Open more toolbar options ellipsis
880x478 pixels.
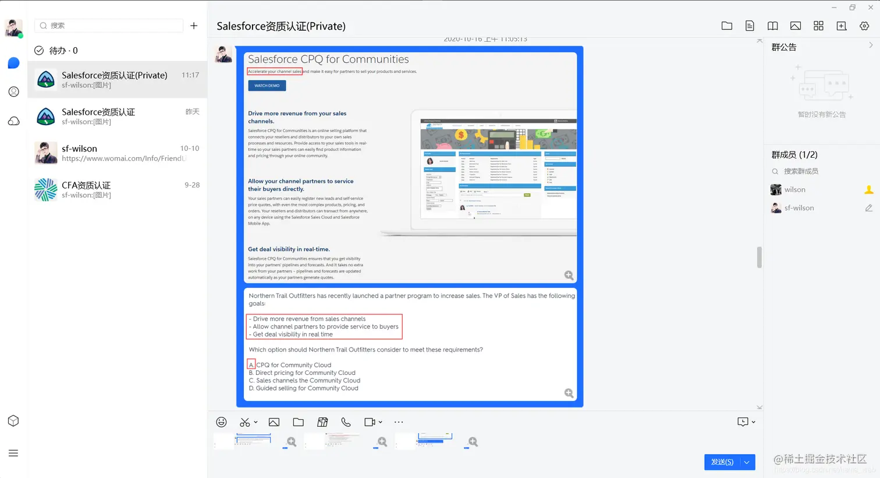coord(399,422)
